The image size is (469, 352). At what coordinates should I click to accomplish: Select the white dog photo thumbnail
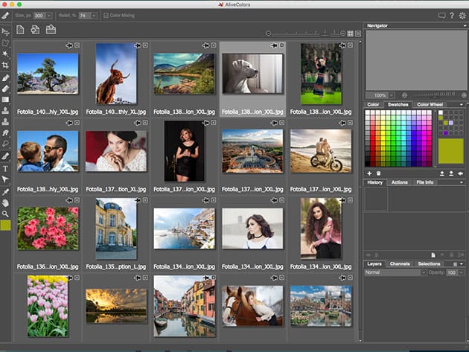point(251,74)
